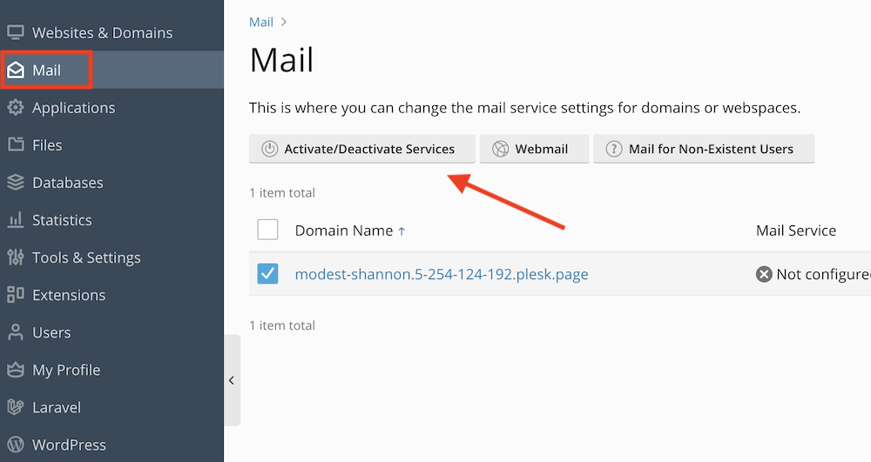
Task: Open the Users menu item
Action: tap(51, 332)
